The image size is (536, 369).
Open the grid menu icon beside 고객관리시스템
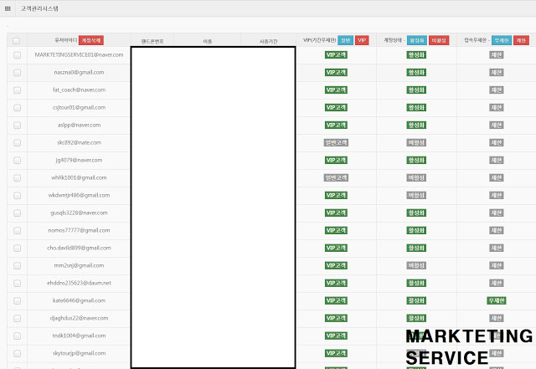(x=8, y=8)
